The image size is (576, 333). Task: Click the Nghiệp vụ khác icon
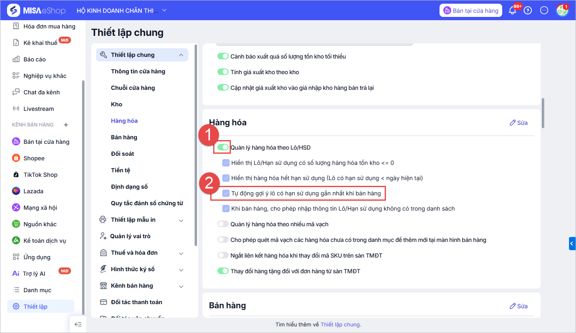16,76
